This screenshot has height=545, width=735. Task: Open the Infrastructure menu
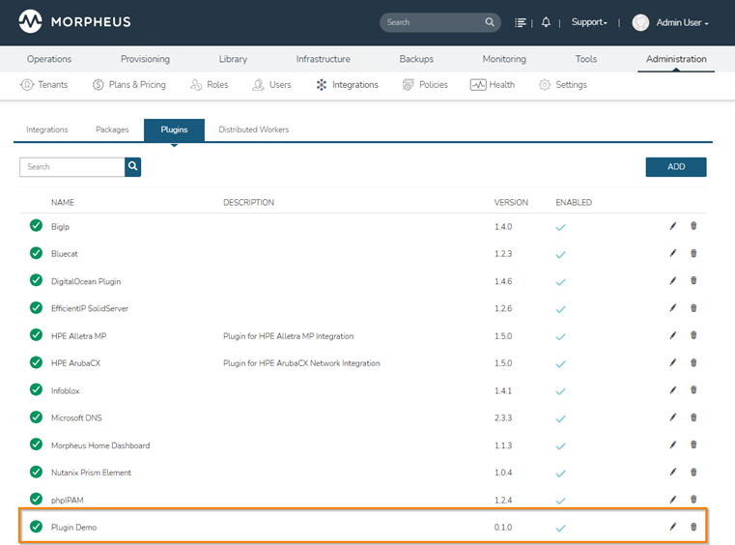pos(323,59)
